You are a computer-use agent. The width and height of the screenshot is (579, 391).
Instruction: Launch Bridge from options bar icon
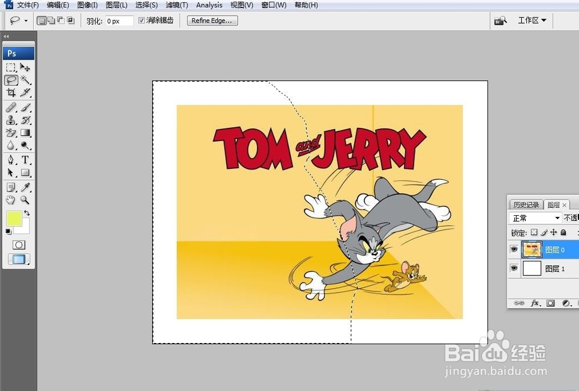coord(500,21)
